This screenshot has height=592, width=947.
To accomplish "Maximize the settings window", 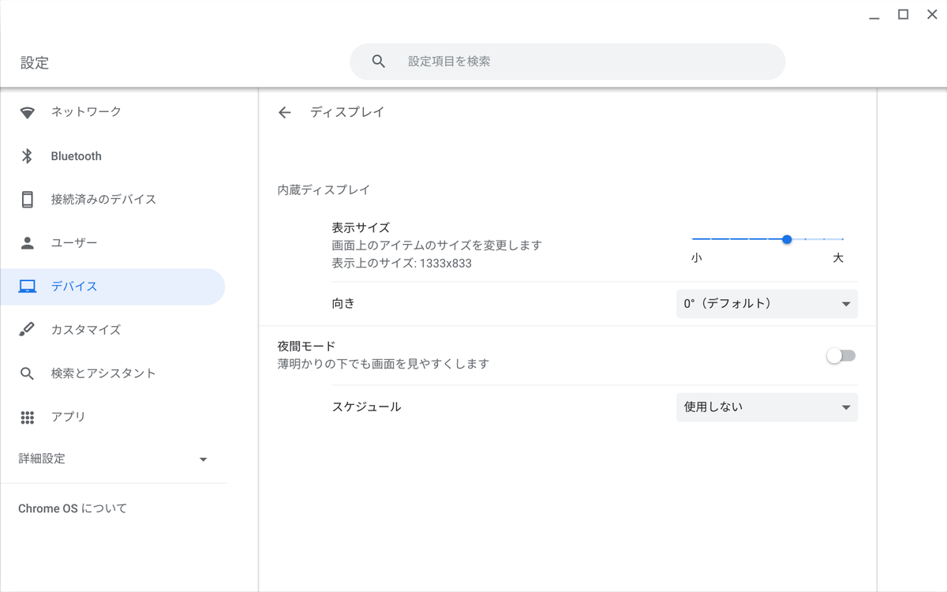I will click(x=904, y=14).
